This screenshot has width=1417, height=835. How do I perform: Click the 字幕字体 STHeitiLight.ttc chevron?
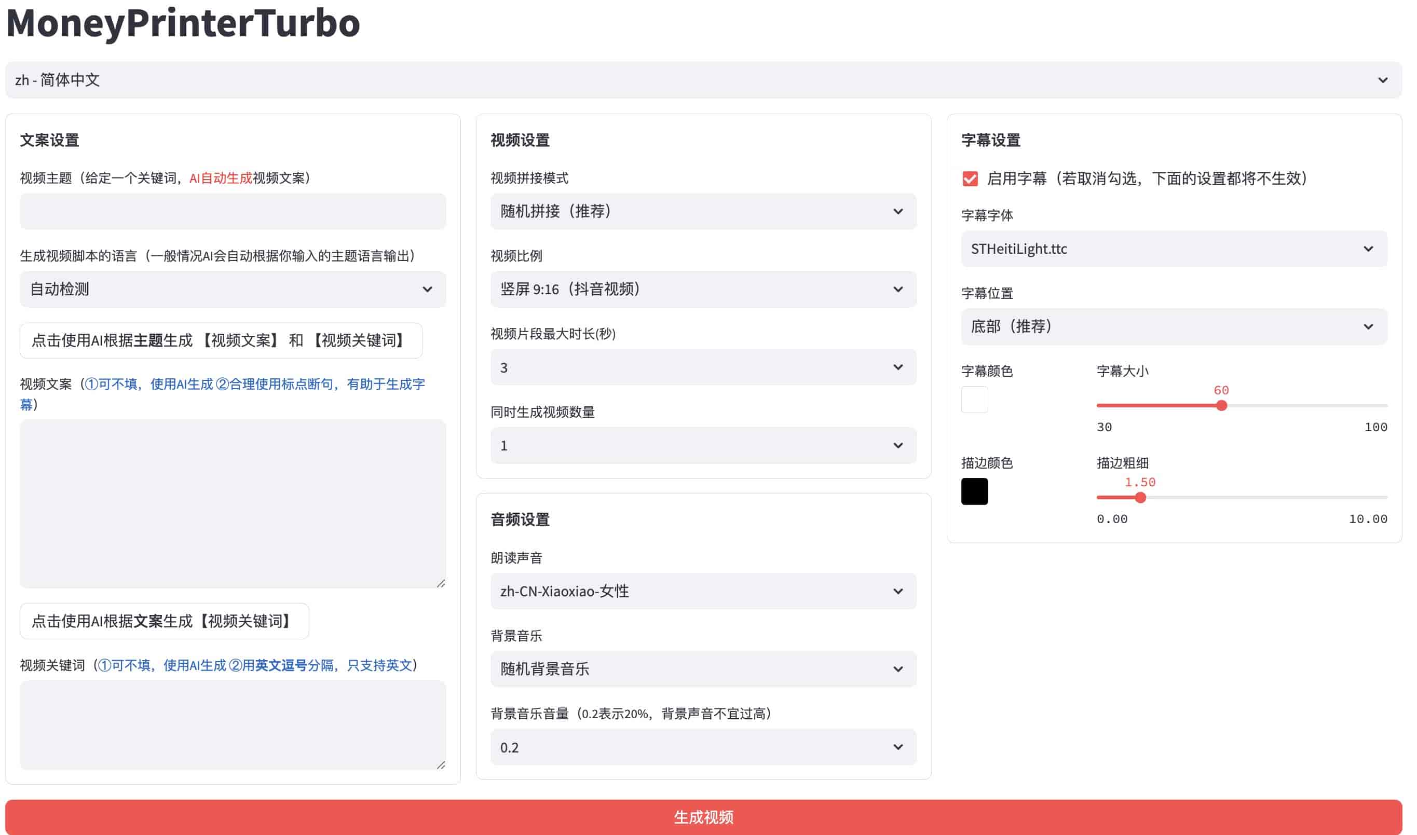pos(1368,249)
